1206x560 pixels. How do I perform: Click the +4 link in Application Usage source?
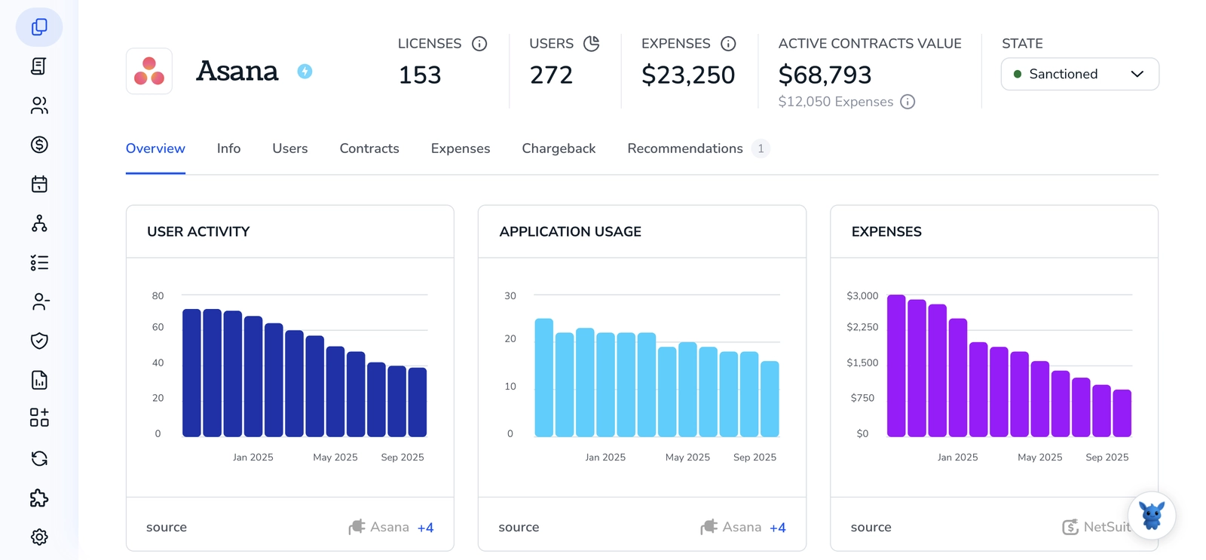[777, 528]
